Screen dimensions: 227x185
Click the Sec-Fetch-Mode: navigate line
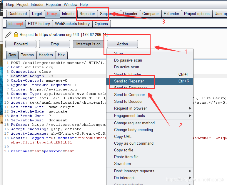click(39, 111)
